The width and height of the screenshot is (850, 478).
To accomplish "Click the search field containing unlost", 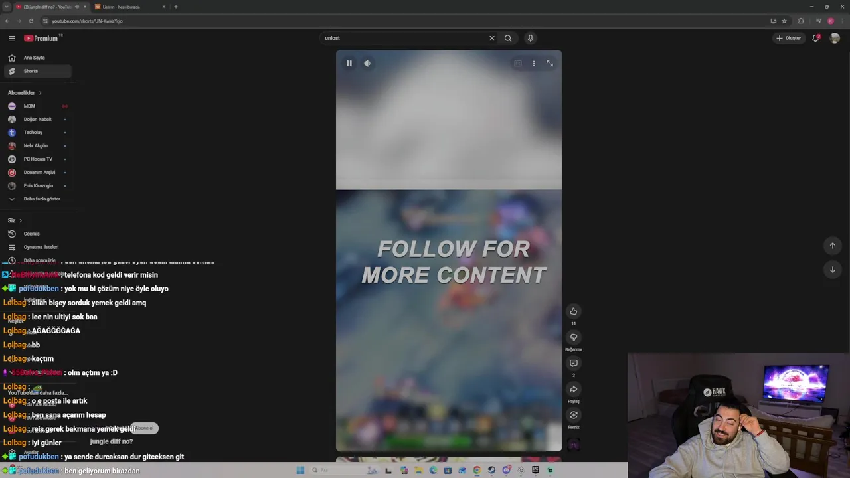I will tap(404, 38).
